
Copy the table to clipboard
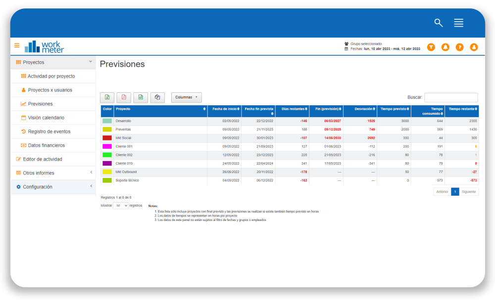[x=157, y=97]
